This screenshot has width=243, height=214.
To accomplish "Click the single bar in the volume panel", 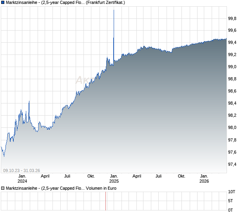I will [x=106, y=201].
